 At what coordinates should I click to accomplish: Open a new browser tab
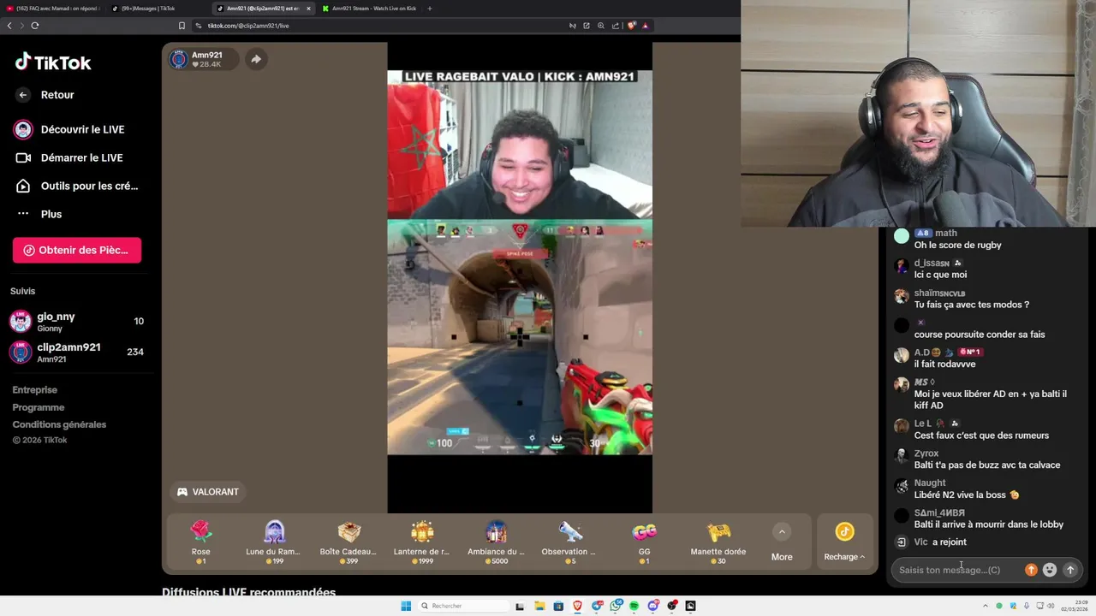coord(430,9)
